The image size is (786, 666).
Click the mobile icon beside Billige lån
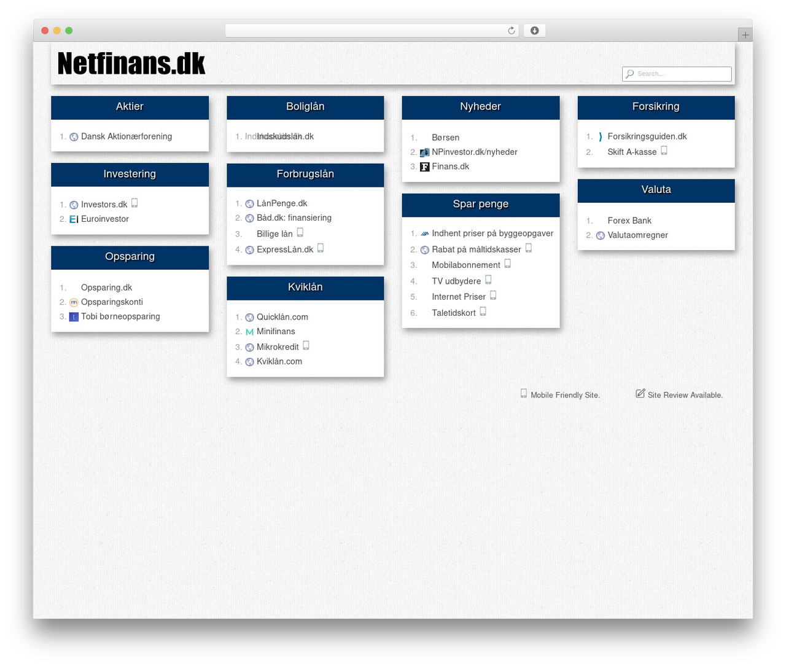click(x=300, y=233)
